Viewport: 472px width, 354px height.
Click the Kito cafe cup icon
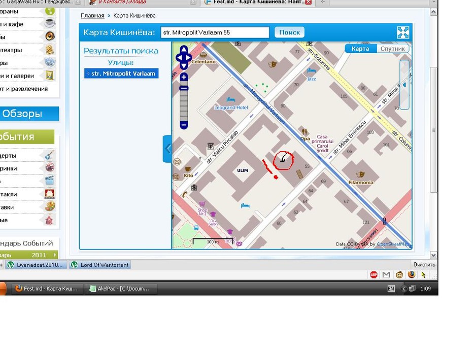188,169
